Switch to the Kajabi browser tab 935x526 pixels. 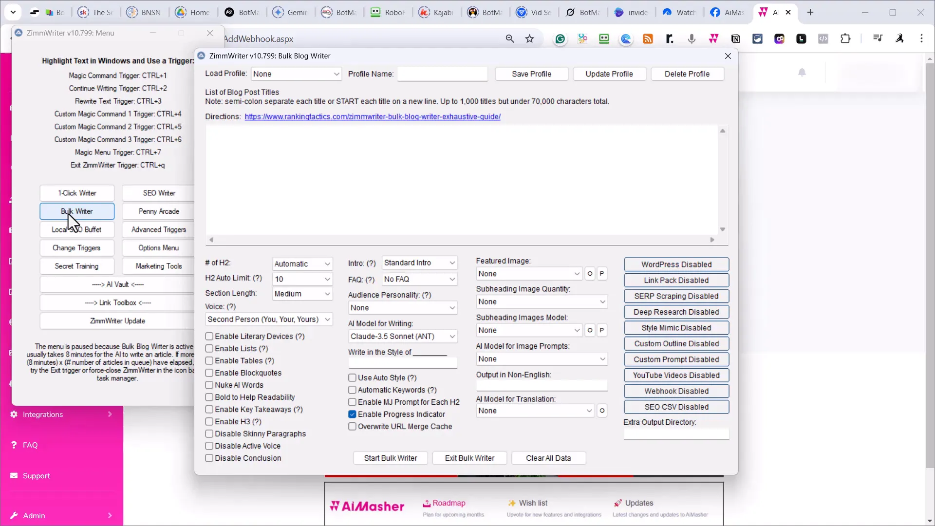(436, 12)
